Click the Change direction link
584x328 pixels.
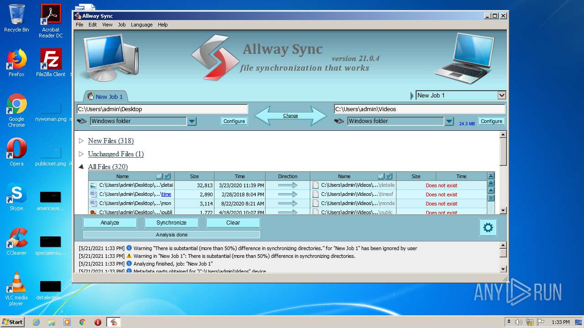(x=290, y=116)
